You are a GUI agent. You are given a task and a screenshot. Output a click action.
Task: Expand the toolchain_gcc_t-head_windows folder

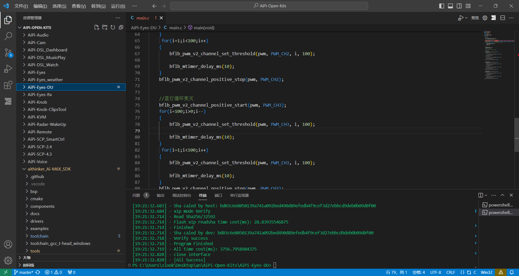click(x=71, y=243)
